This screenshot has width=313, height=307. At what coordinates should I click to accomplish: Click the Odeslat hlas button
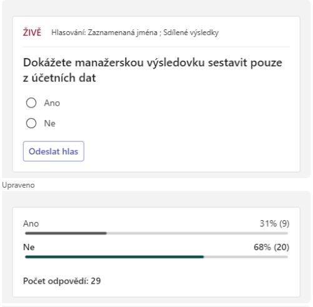click(x=54, y=151)
